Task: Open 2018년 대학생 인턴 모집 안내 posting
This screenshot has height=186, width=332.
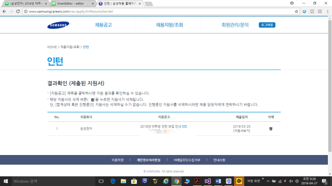Action: click(161, 126)
